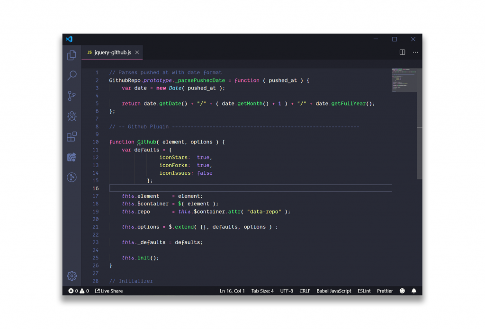Screen dimensions: 485x329
Task: Close the jquery-github.js tab
Action: click(137, 53)
